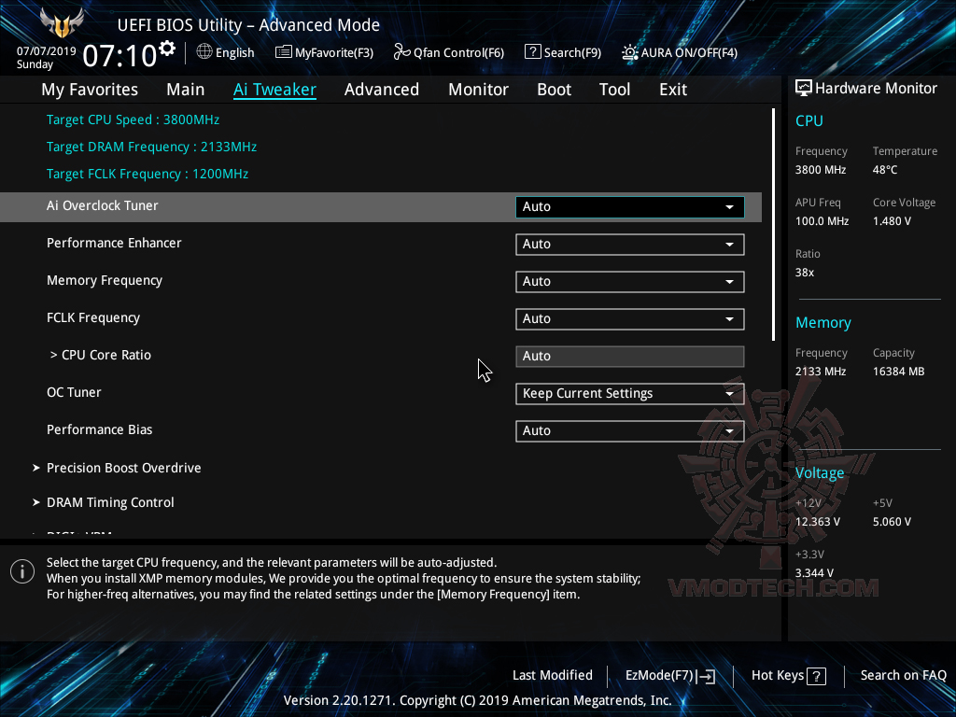The width and height of the screenshot is (956, 717).
Task: Click the Qfan Control fan icon
Action: [x=401, y=52]
